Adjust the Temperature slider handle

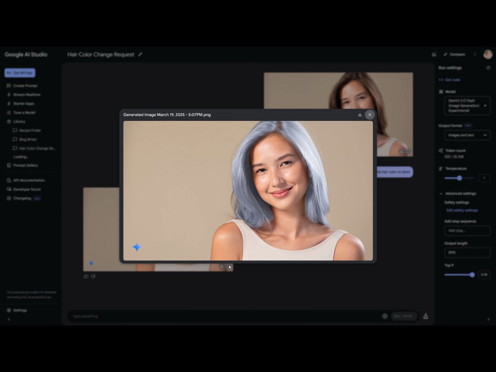point(459,178)
